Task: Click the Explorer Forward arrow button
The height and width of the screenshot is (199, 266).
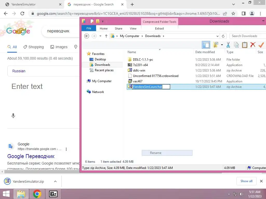Action: (94, 36)
